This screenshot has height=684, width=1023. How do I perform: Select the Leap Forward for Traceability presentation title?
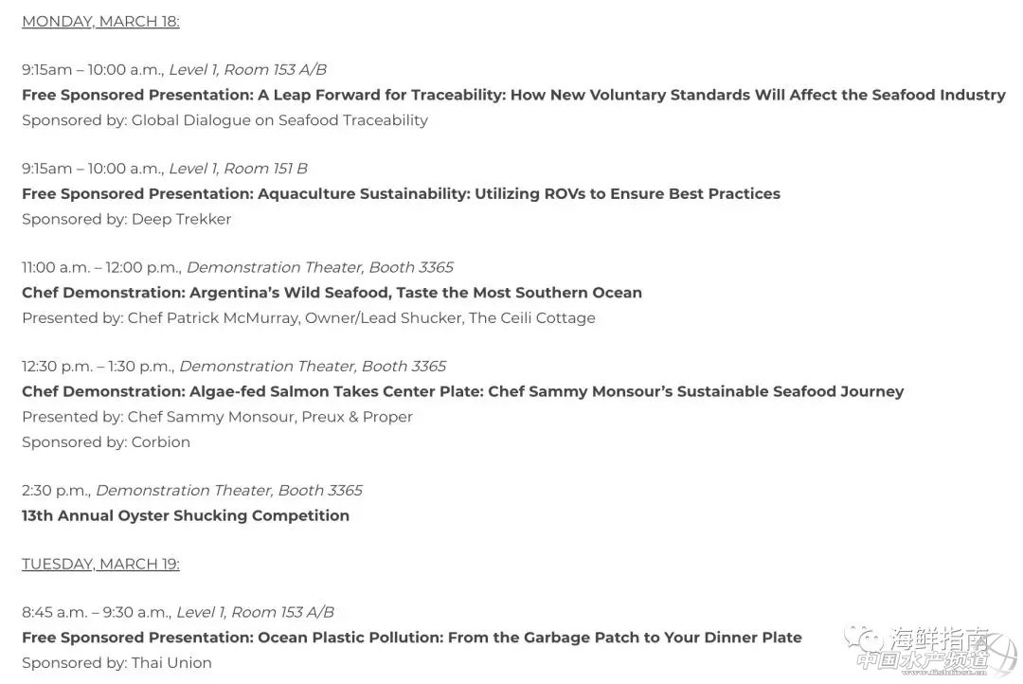click(513, 95)
